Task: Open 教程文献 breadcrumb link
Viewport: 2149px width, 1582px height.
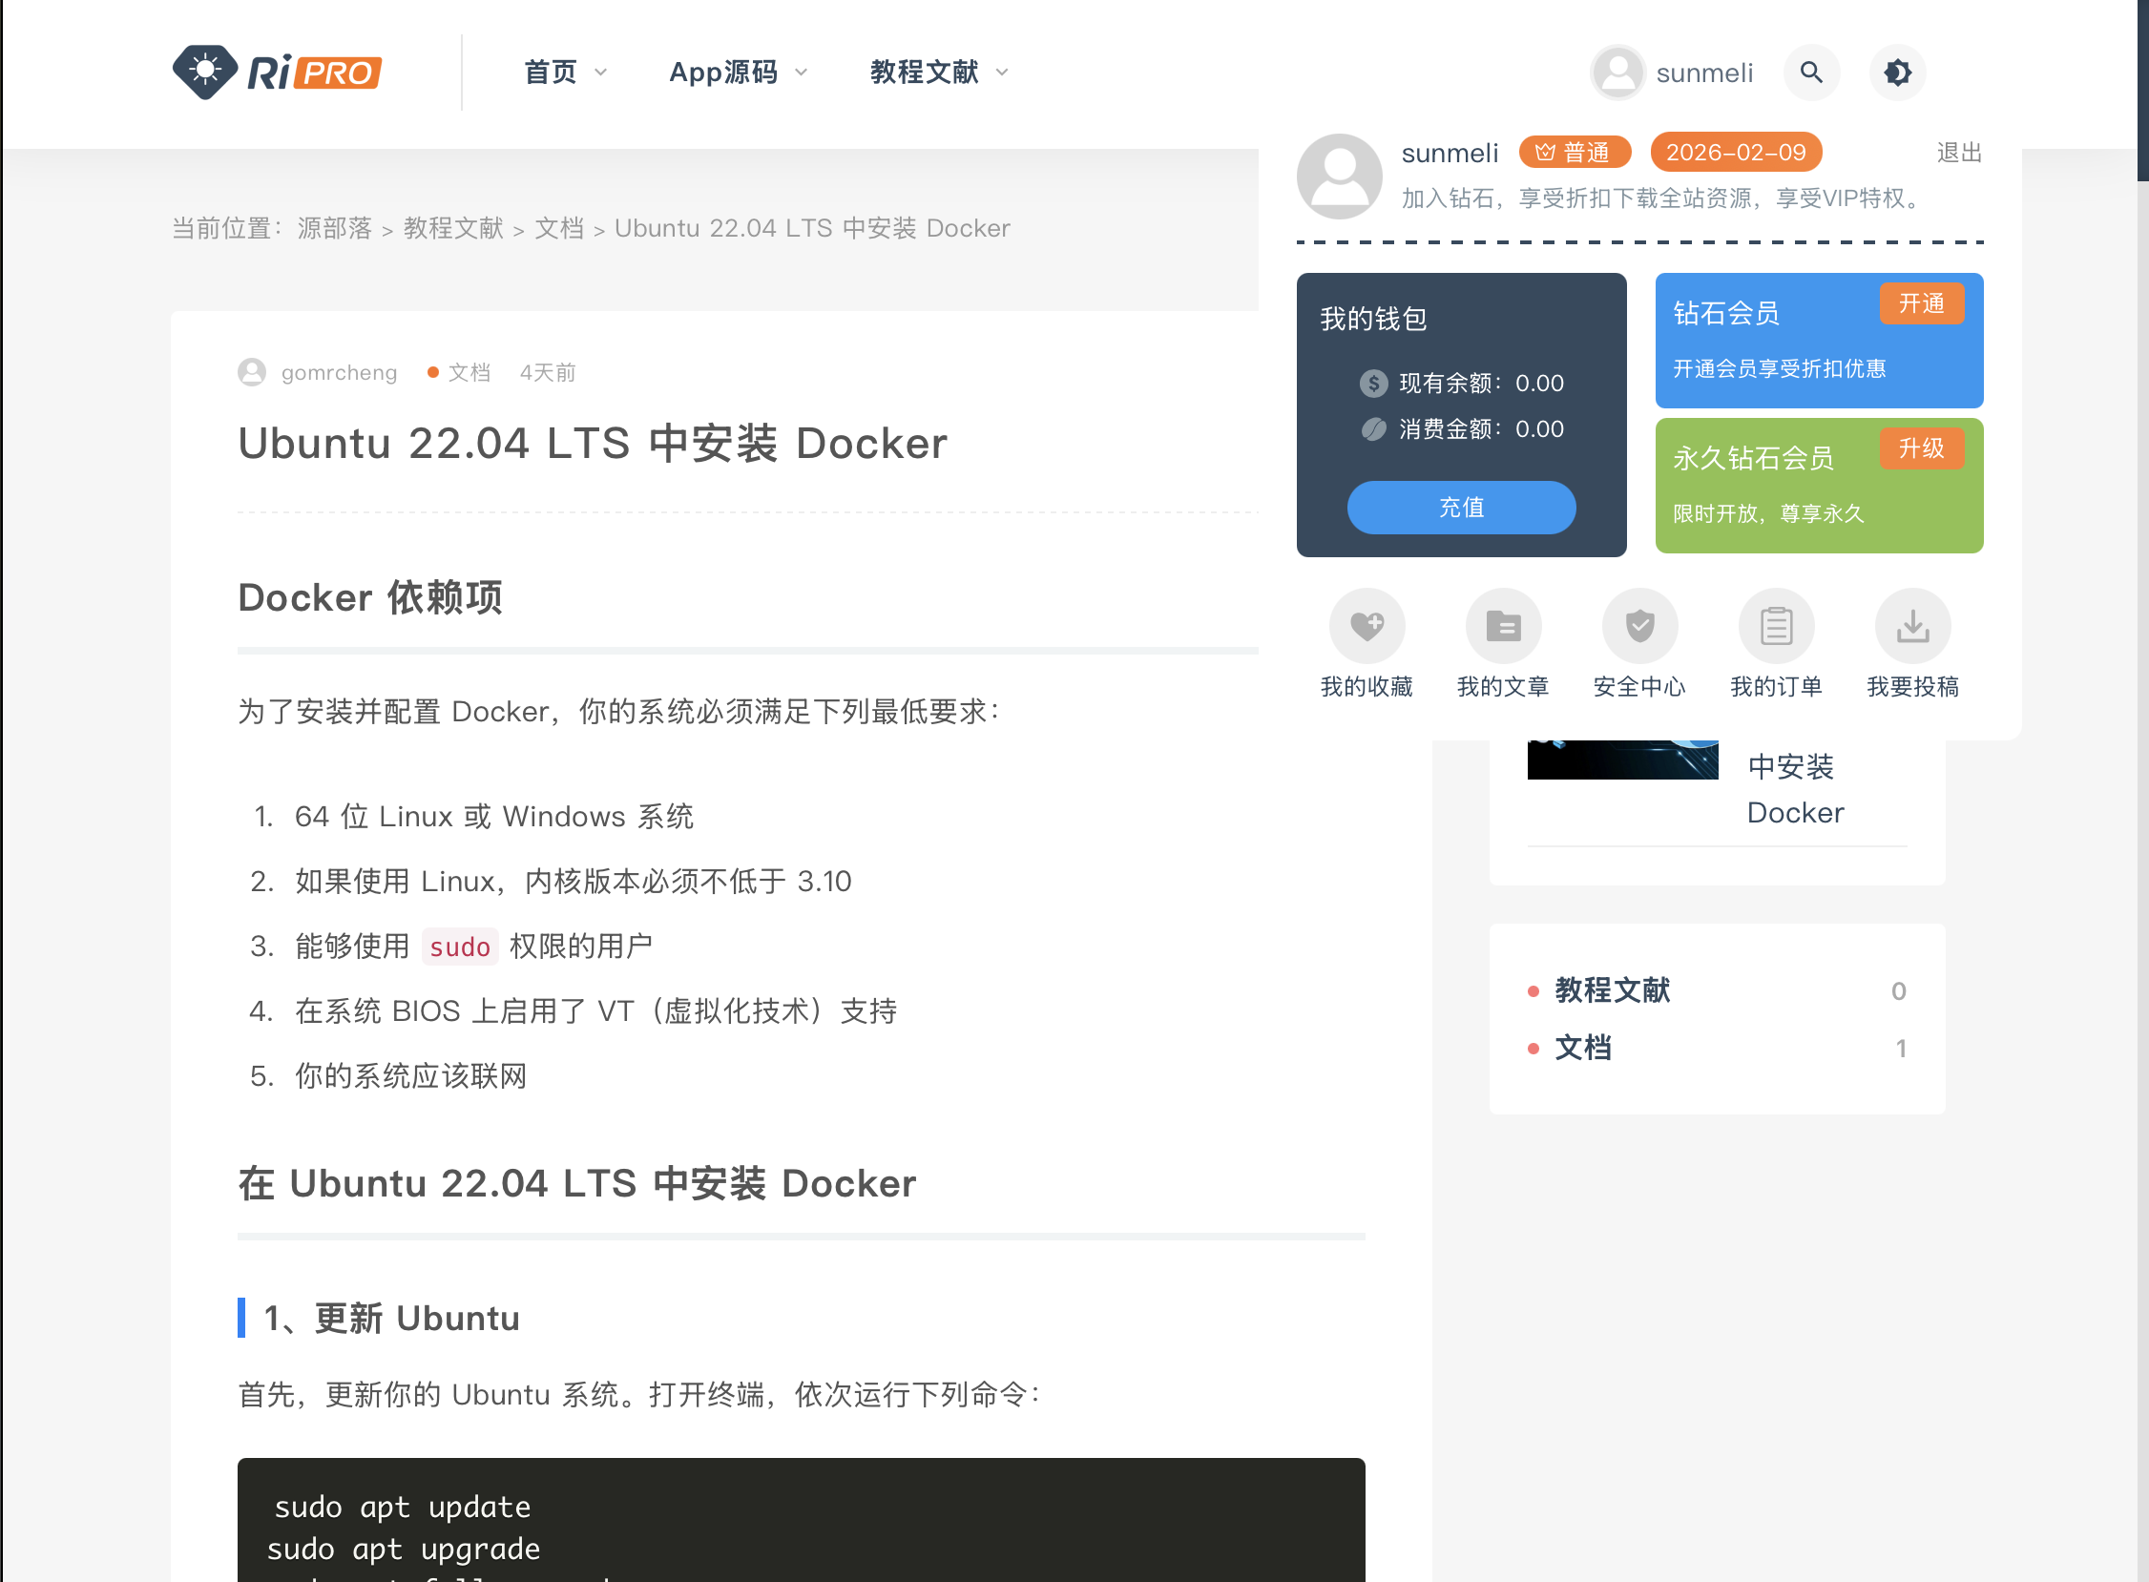Action: pyautogui.click(x=453, y=228)
